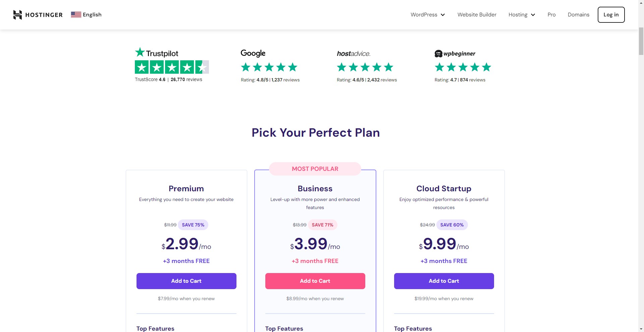
Task: Click the Google reviews logo
Action: click(x=253, y=53)
